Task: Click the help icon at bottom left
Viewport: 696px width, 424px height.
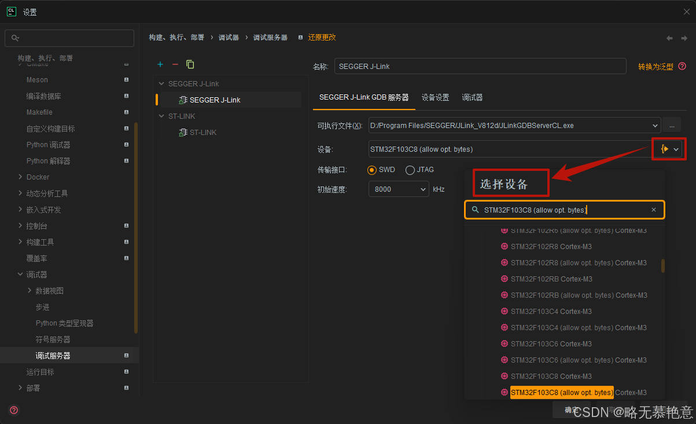Action: pos(14,410)
